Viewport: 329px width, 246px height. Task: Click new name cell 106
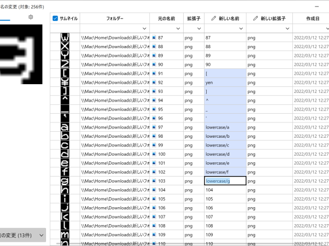pyautogui.click(x=225, y=208)
